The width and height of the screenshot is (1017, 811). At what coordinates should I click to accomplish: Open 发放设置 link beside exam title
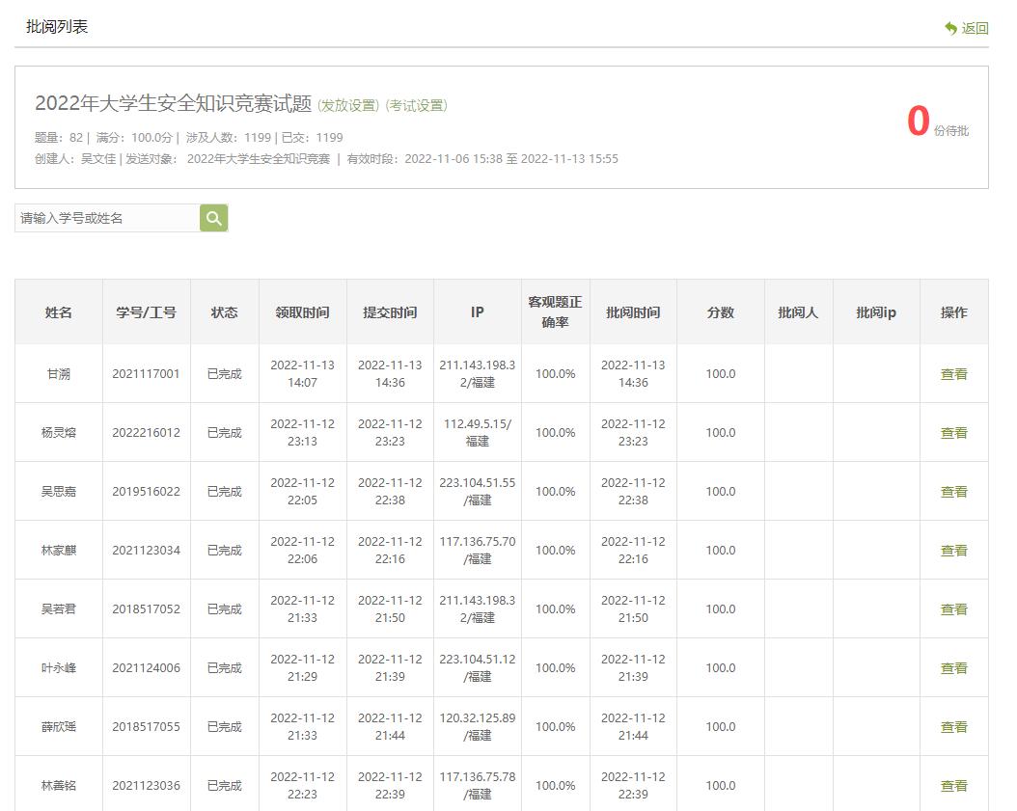tap(348, 105)
